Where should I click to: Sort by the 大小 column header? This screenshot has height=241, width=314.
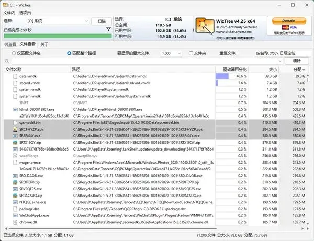coord(264,70)
